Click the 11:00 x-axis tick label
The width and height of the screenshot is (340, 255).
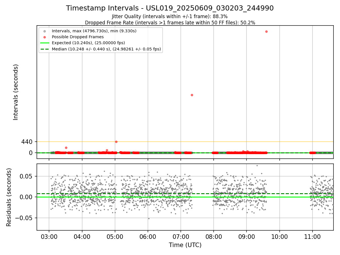(x=313, y=236)
